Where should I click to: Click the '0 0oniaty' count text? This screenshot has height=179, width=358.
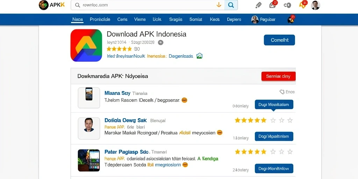[x=241, y=106]
